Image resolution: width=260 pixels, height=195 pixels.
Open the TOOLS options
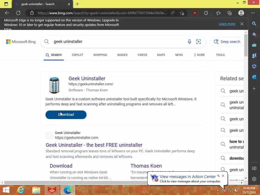220,55
